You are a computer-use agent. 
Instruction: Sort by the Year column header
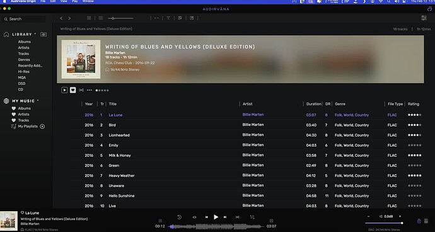[89, 104]
